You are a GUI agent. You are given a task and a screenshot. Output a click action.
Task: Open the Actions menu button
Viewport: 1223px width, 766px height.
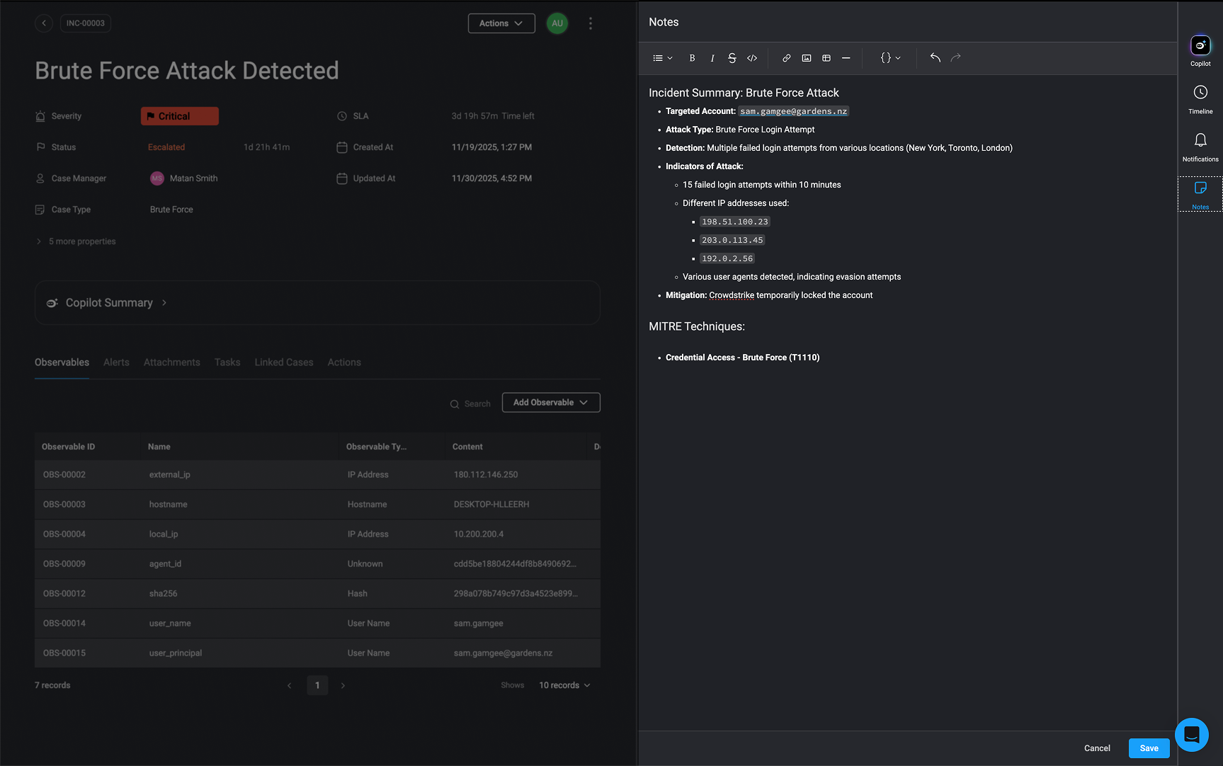point(501,23)
